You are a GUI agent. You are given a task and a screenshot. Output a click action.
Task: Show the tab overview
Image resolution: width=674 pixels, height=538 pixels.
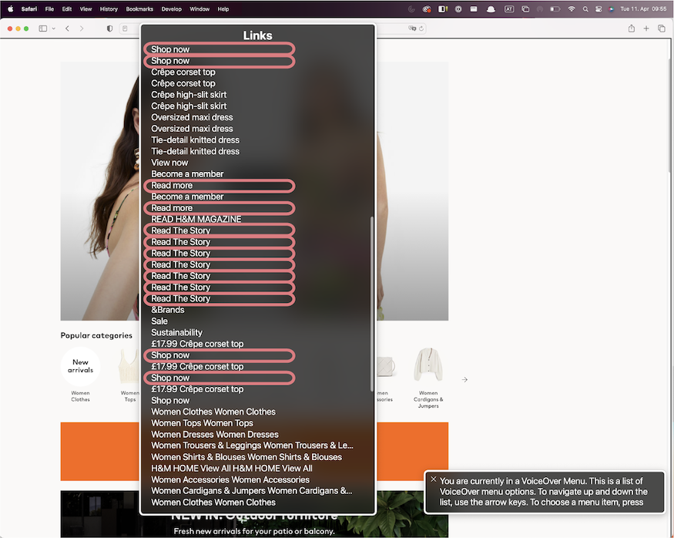662,29
